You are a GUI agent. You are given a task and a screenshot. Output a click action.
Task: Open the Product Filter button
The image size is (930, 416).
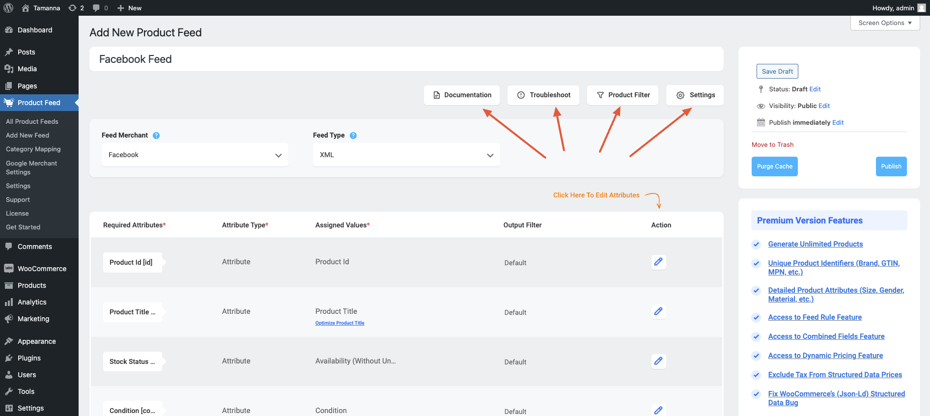click(622, 95)
